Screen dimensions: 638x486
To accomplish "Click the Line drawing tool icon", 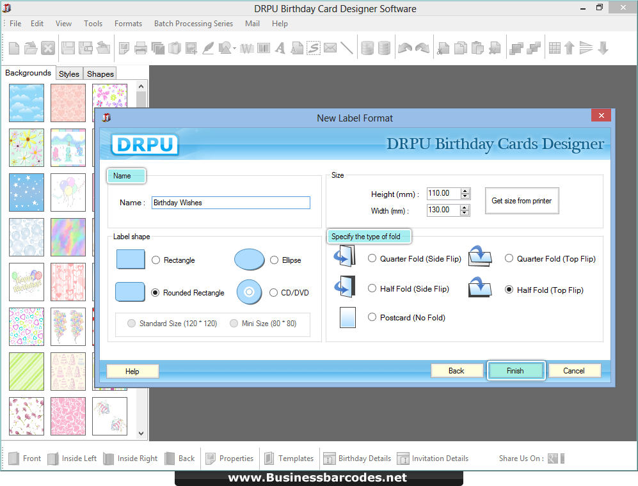I will 346,49.
